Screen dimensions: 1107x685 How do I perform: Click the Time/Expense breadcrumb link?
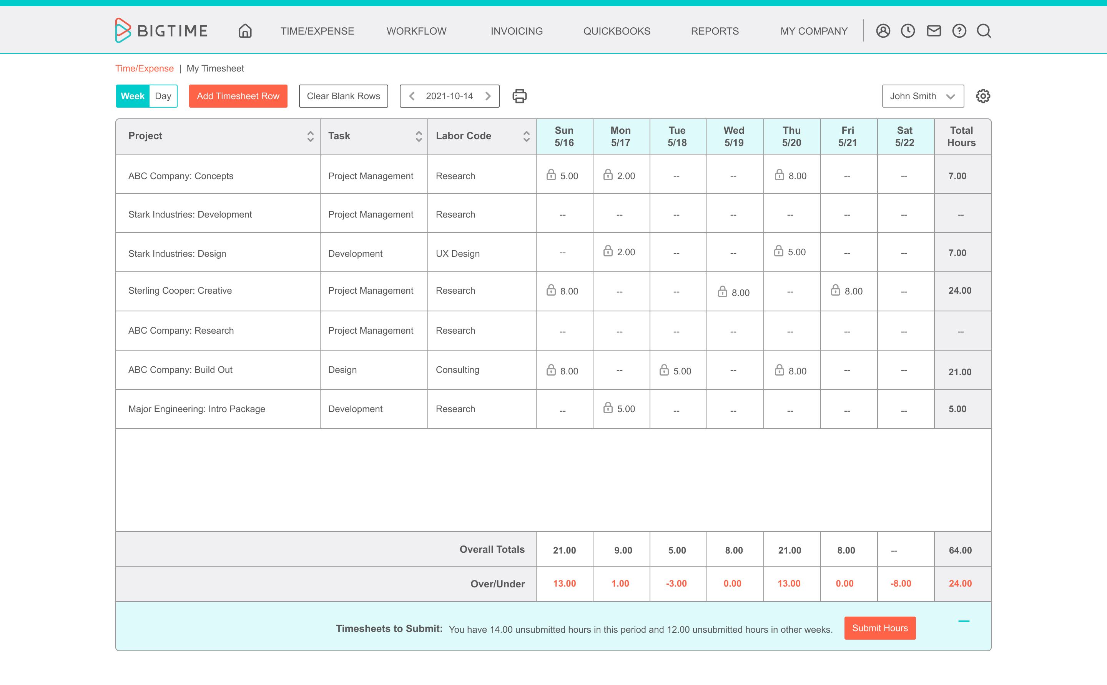145,68
